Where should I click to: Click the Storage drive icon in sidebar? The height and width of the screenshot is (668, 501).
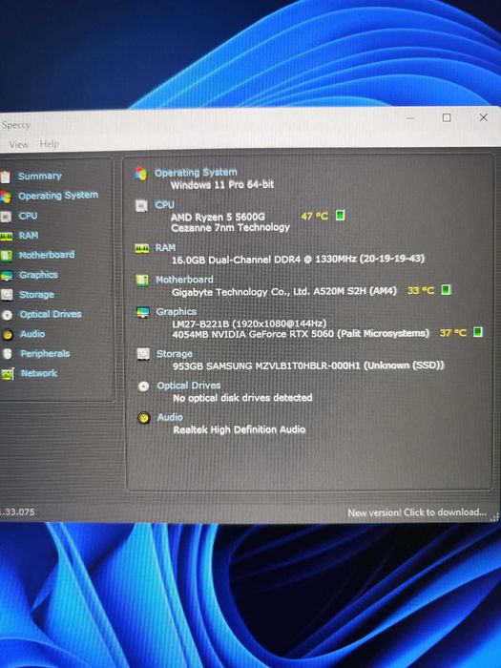[x=7, y=295]
